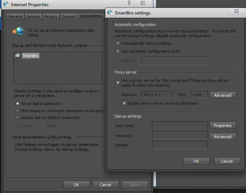Select the Connections tab
Viewport: 246px width, 193px height.
(91, 16)
